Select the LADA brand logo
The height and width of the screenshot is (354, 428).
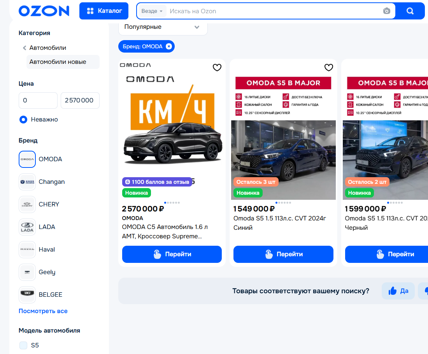pos(27,227)
